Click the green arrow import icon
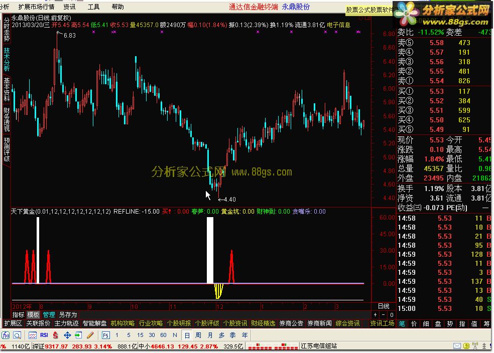The height and width of the screenshot is (353, 494). [x=78, y=335]
